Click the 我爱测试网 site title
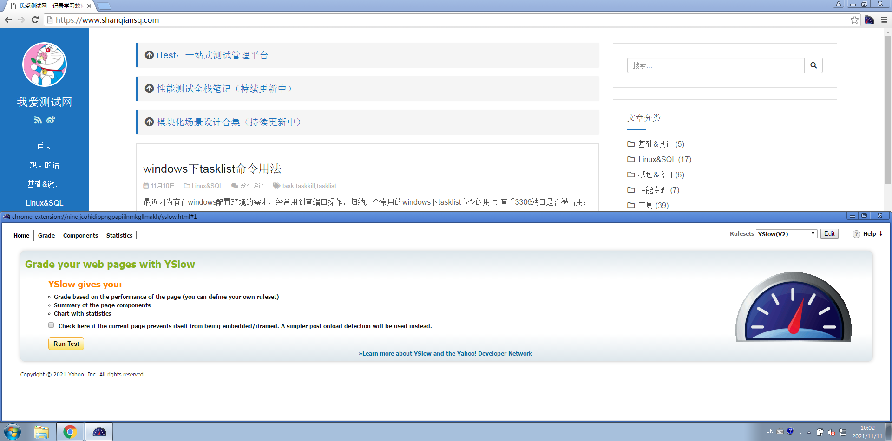 [x=45, y=102]
